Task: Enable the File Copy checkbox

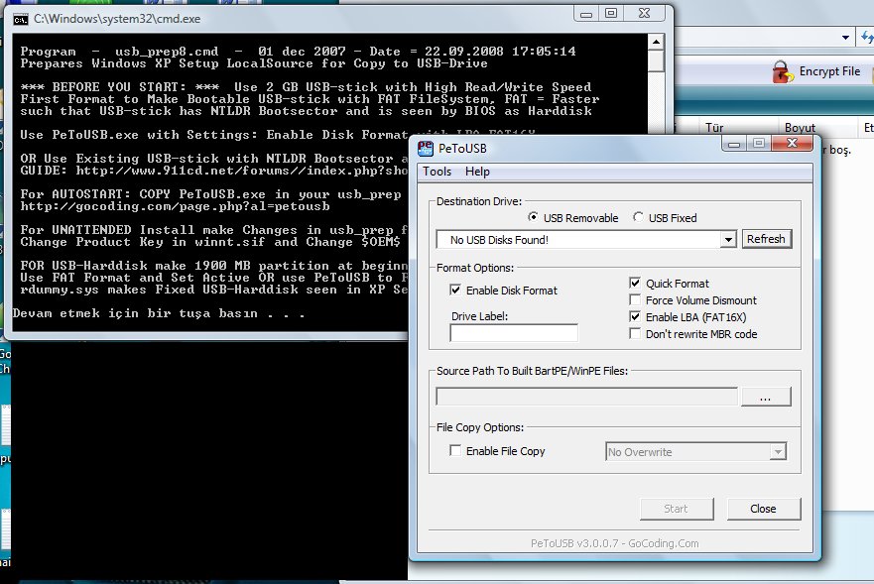Action: point(455,450)
